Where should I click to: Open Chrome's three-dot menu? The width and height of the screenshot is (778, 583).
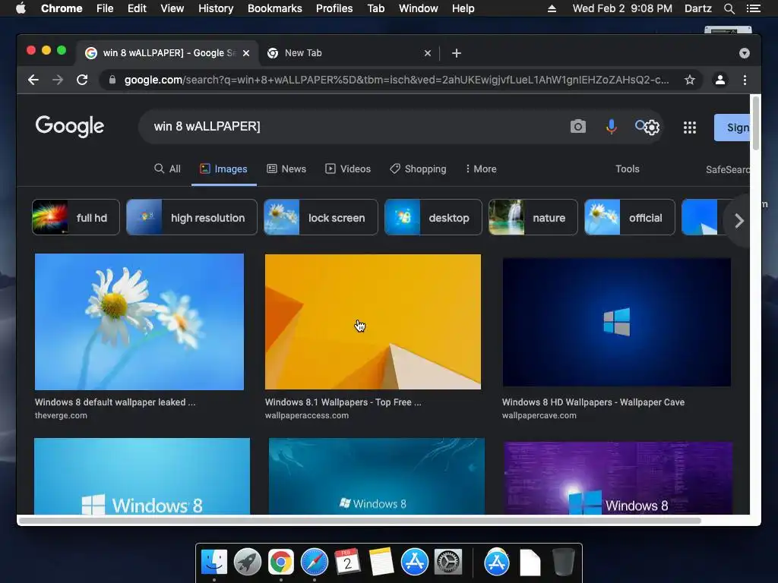coord(745,80)
